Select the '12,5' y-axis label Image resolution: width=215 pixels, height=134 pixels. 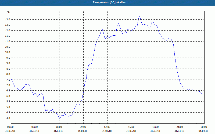(x=8, y=25)
